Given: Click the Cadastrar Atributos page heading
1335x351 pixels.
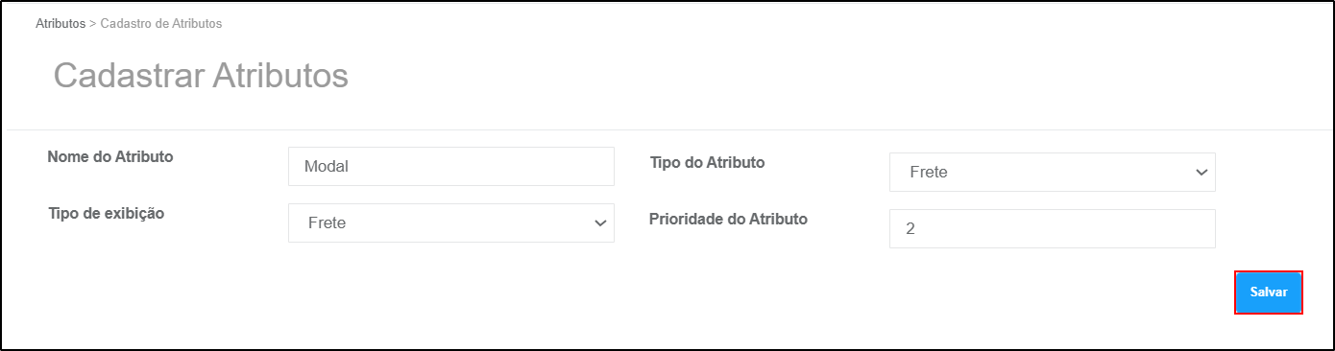Looking at the screenshot, I should 201,76.
